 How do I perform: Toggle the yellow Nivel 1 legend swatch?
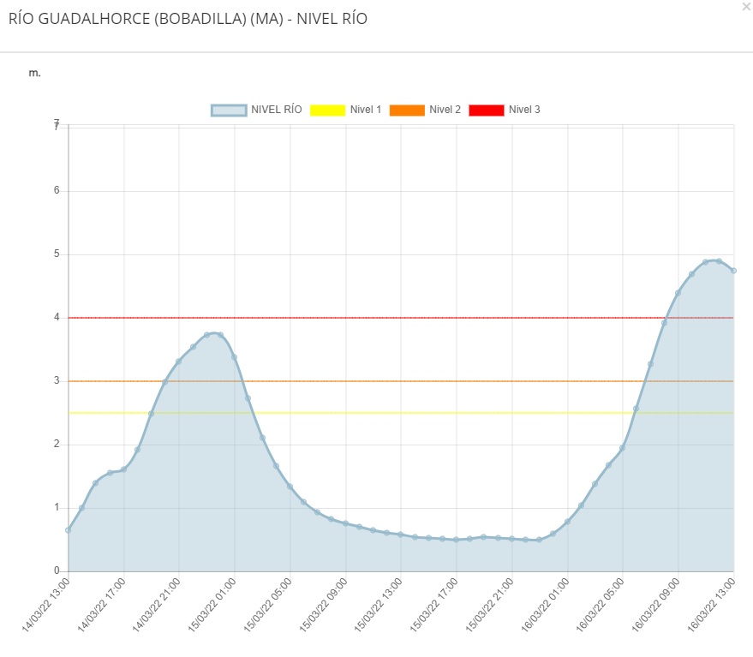click(327, 110)
